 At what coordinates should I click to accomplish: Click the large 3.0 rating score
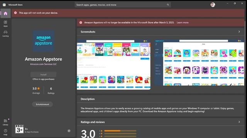click(88, 134)
